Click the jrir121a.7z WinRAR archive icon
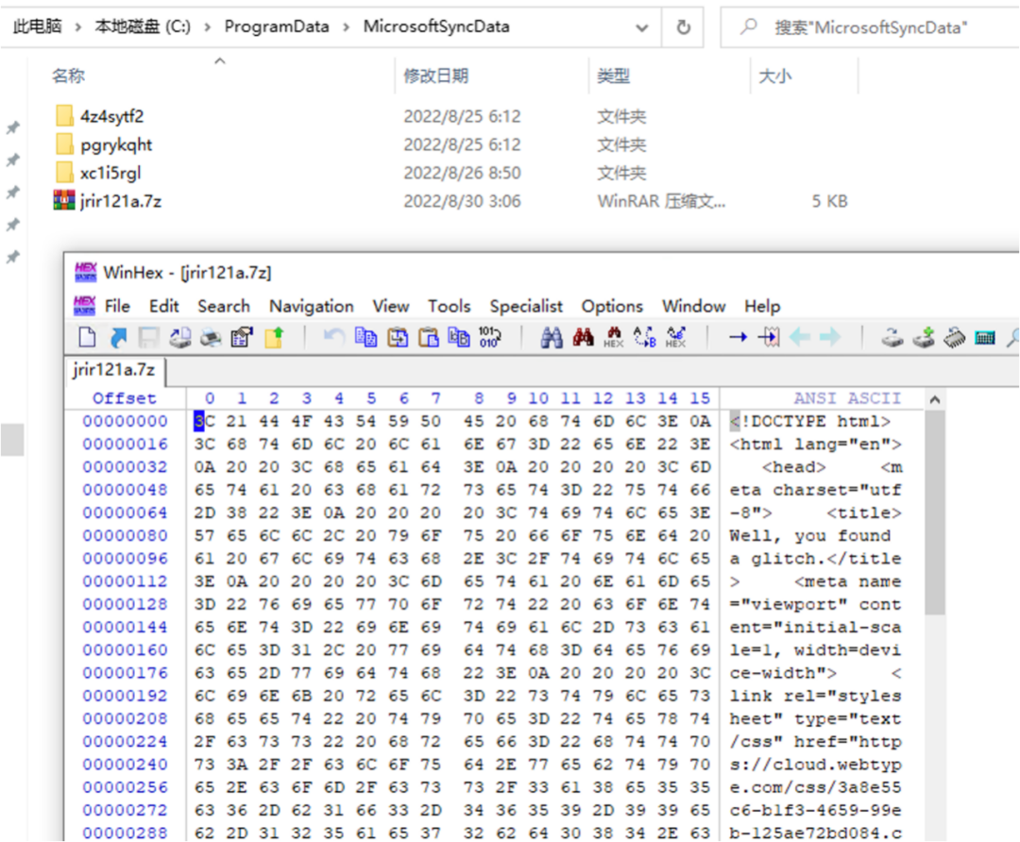 pyautogui.click(x=64, y=200)
